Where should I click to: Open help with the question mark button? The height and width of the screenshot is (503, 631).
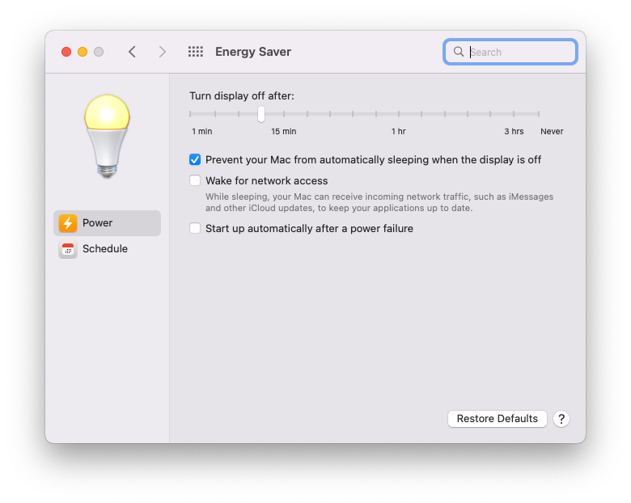(x=561, y=419)
